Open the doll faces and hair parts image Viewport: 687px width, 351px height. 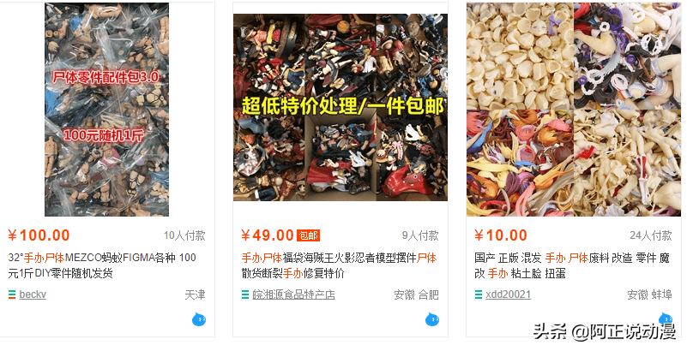coord(574,110)
